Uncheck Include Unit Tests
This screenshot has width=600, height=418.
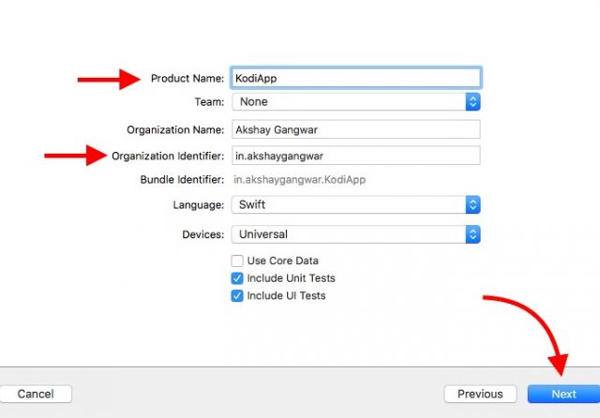[237, 278]
